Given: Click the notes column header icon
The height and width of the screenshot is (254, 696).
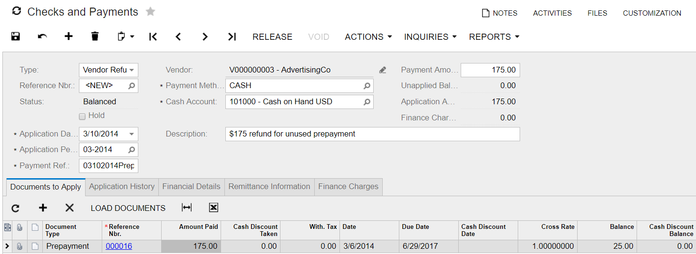Looking at the screenshot, I should coord(35,227).
